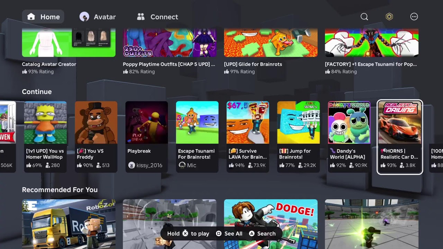Click the people icon beside Connect

coord(141,17)
